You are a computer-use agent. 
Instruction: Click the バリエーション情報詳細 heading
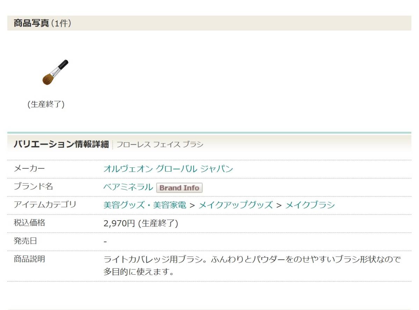tap(61, 144)
